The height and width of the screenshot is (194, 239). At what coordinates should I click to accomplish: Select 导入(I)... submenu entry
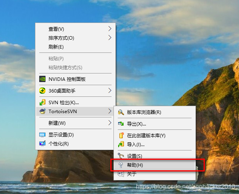pyautogui.click(x=155, y=145)
